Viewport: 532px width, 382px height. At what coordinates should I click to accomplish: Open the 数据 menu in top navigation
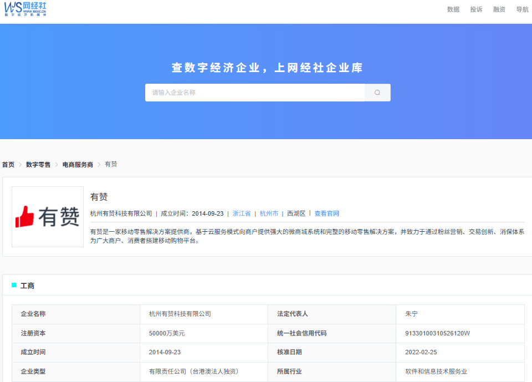coord(453,9)
